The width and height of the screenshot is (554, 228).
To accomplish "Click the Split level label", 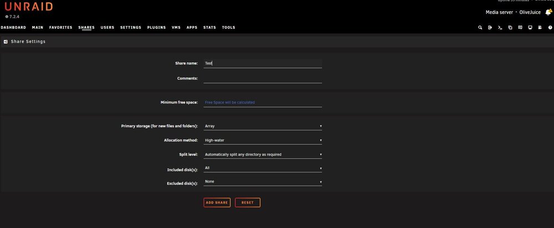I will tap(189, 154).
